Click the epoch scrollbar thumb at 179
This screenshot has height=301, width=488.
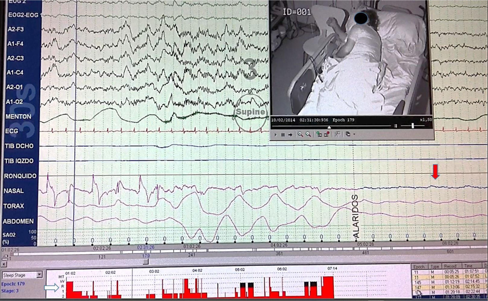(145, 261)
